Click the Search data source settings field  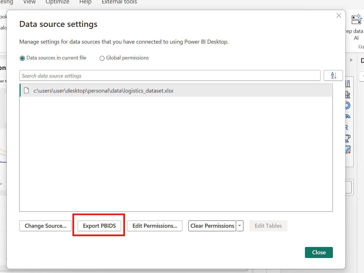[x=170, y=76]
